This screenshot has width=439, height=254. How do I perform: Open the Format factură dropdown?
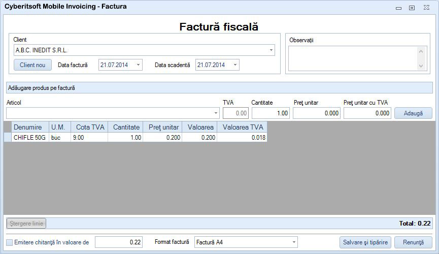point(294,242)
